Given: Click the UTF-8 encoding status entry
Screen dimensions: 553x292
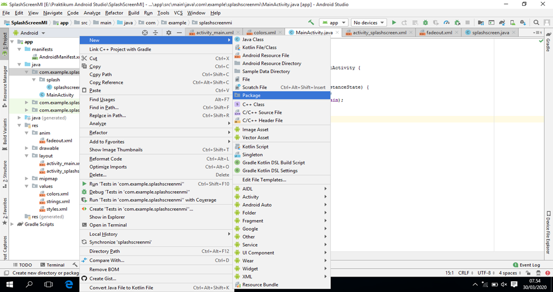Looking at the screenshot, I should [487, 273].
